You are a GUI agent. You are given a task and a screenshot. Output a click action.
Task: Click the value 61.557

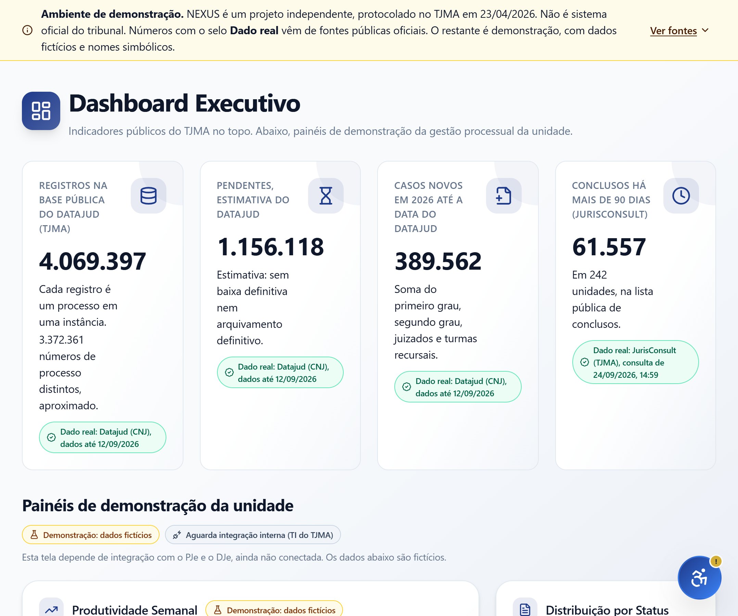(x=609, y=247)
